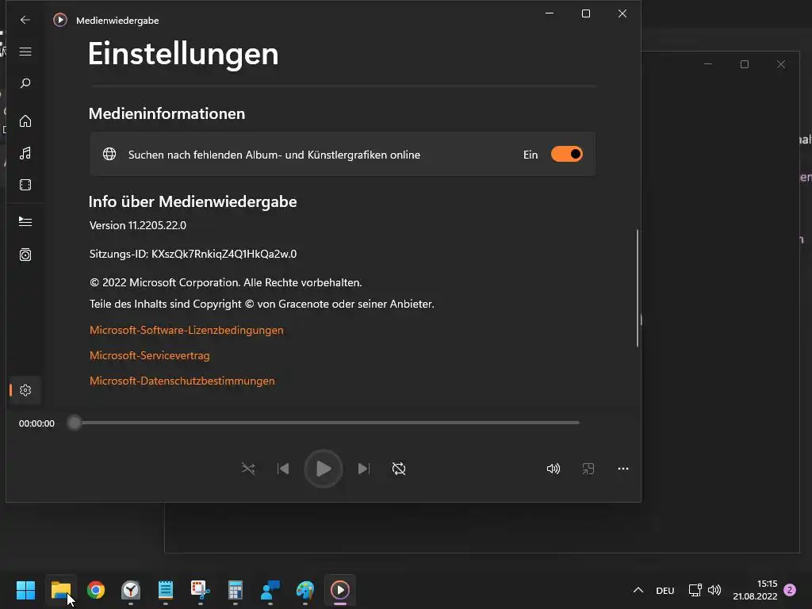Skip to the previous track
Image resolution: width=812 pixels, height=609 pixels.
pos(283,469)
